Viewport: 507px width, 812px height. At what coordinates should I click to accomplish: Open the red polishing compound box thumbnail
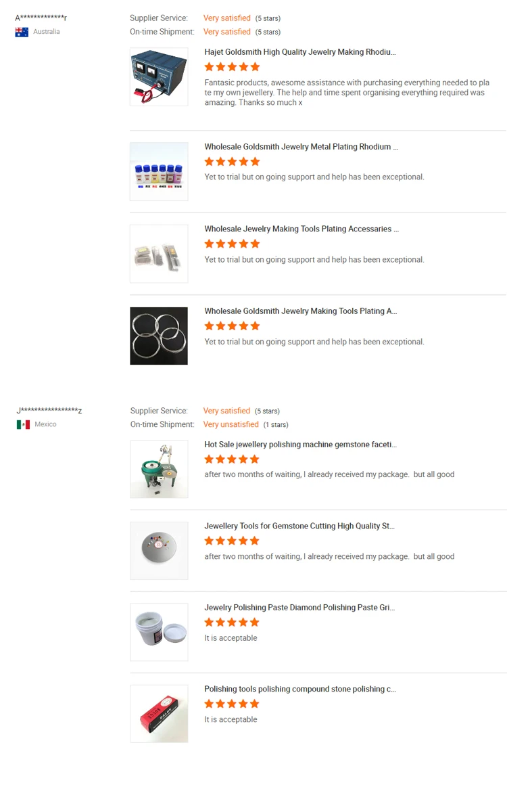coord(159,713)
